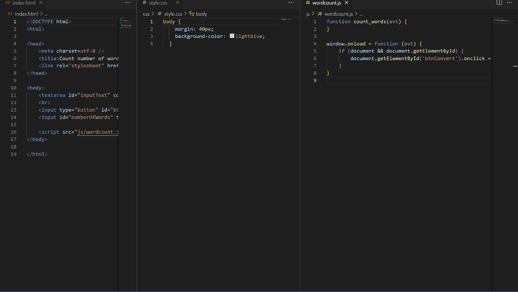Click the JS icon in wordcount.js tab
Screen dimensions: 518x292
coord(308,3)
